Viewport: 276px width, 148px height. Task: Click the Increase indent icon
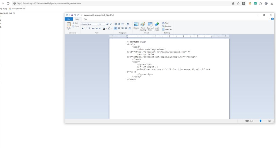[119, 24]
